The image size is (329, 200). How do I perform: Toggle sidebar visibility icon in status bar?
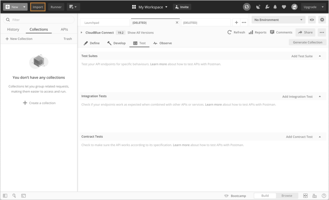pyautogui.click(x=5, y=196)
